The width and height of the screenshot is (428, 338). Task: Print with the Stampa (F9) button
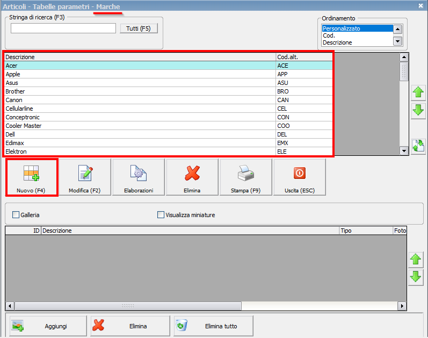(246, 177)
